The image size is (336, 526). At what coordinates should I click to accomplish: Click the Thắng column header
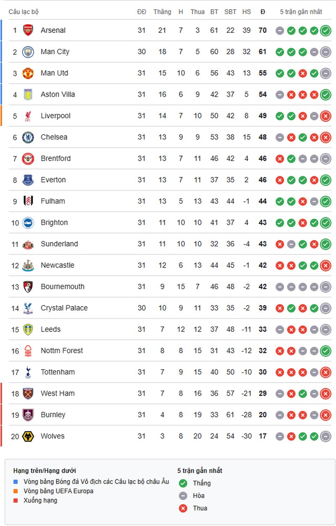pos(162,12)
